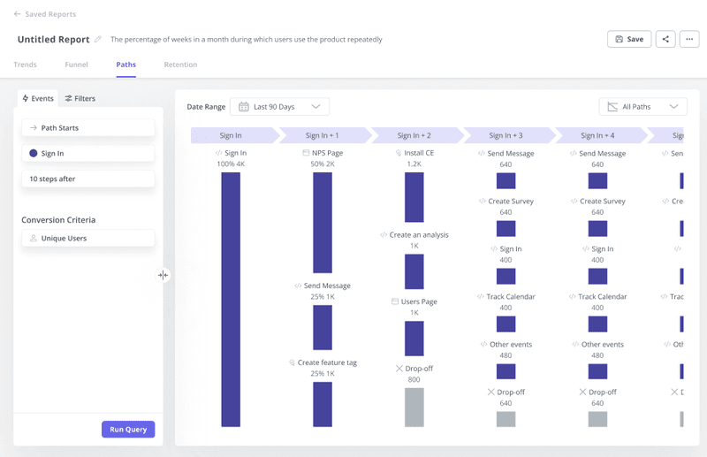The image size is (707, 457).
Task: Click the purple Sign In event dot
Action: point(34,154)
